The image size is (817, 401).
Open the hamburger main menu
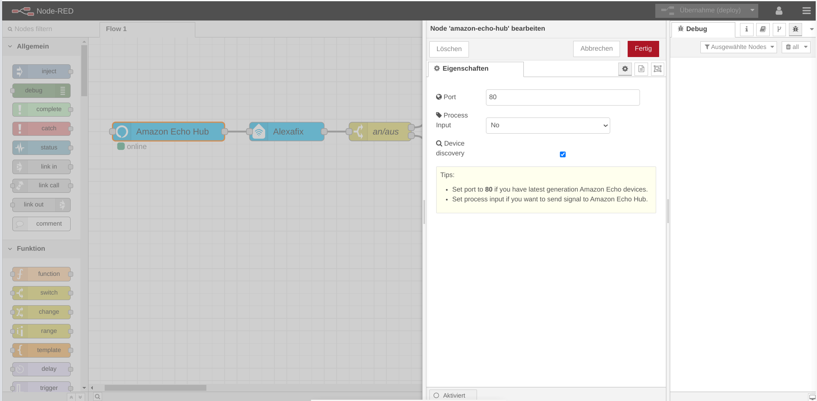pyautogui.click(x=806, y=11)
